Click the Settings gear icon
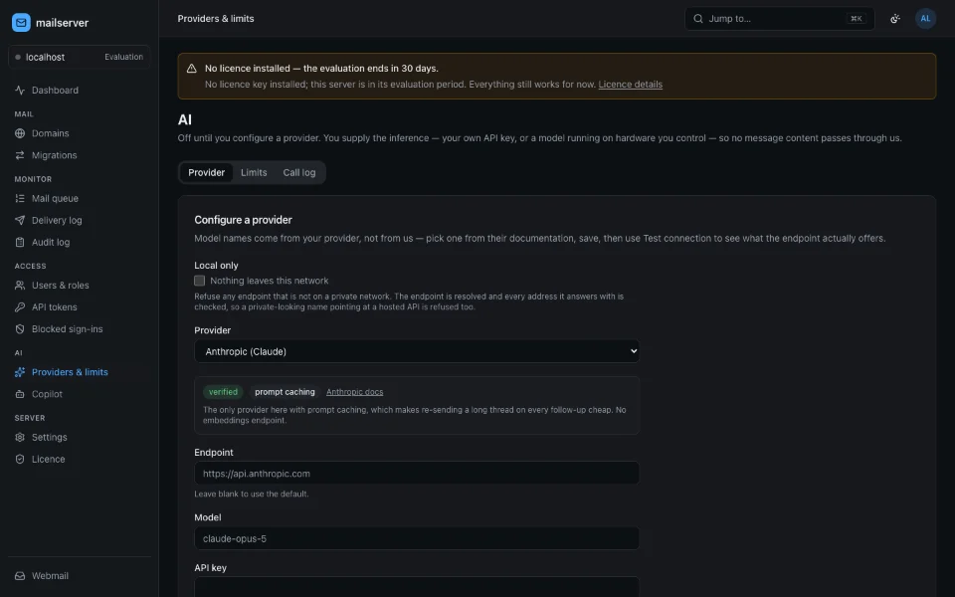 20,438
